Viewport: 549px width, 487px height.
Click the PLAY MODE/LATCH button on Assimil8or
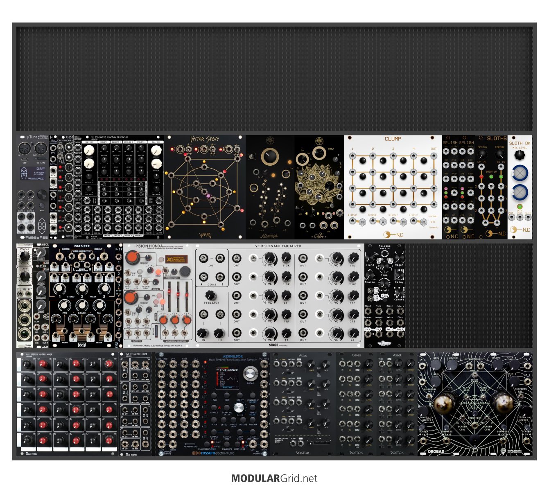(x=207, y=444)
